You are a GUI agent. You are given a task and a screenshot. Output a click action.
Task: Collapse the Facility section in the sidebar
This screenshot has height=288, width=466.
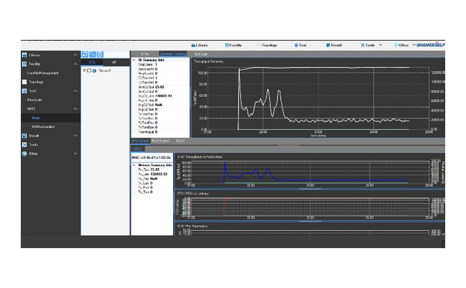click(75, 64)
